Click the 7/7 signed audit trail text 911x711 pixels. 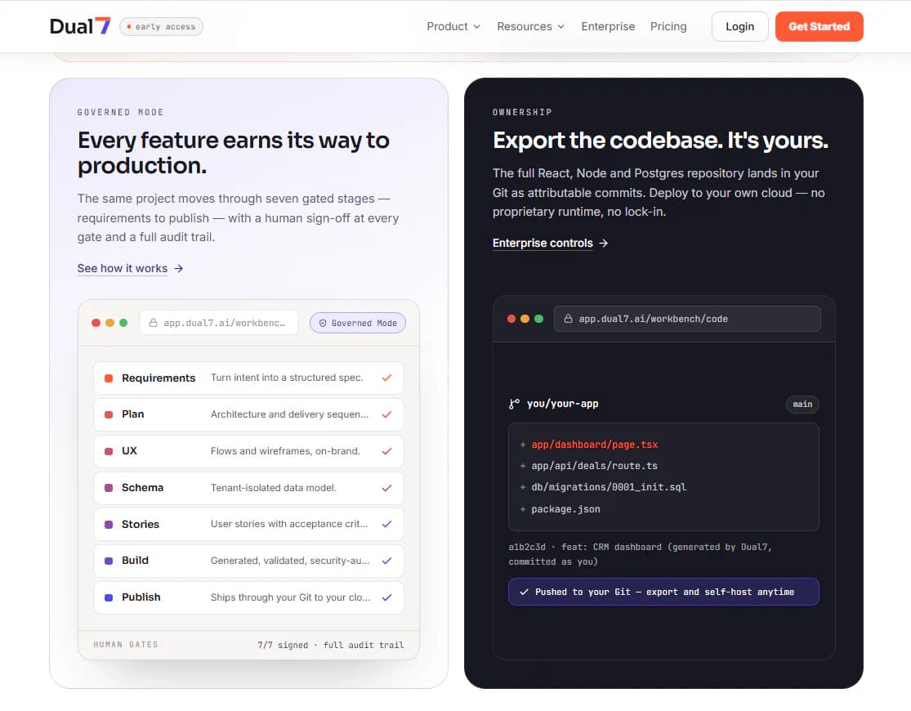click(x=331, y=645)
